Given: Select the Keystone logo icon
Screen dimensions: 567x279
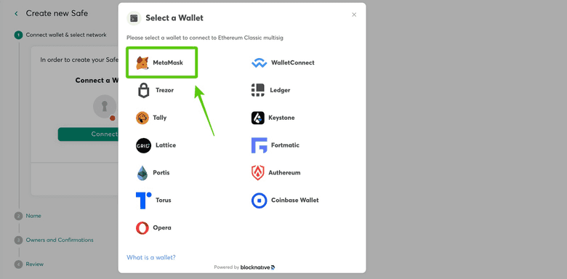Looking at the screenshot, I should pos(258,118).
